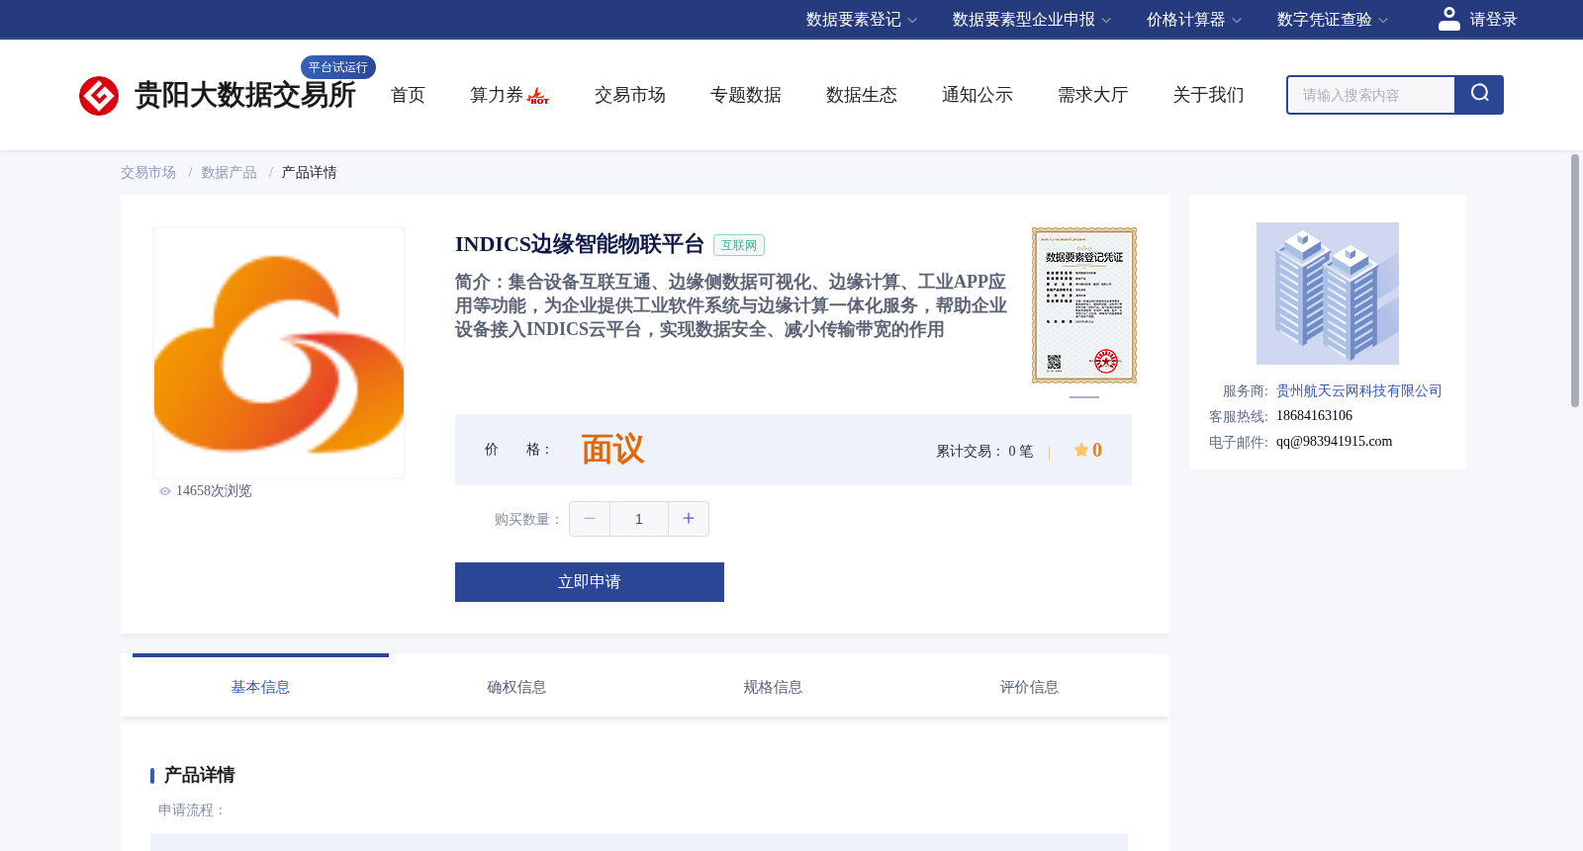1583x851 pixels.
Task: Switch to the 基本信息 tab
Action: [x=260, y=686]
